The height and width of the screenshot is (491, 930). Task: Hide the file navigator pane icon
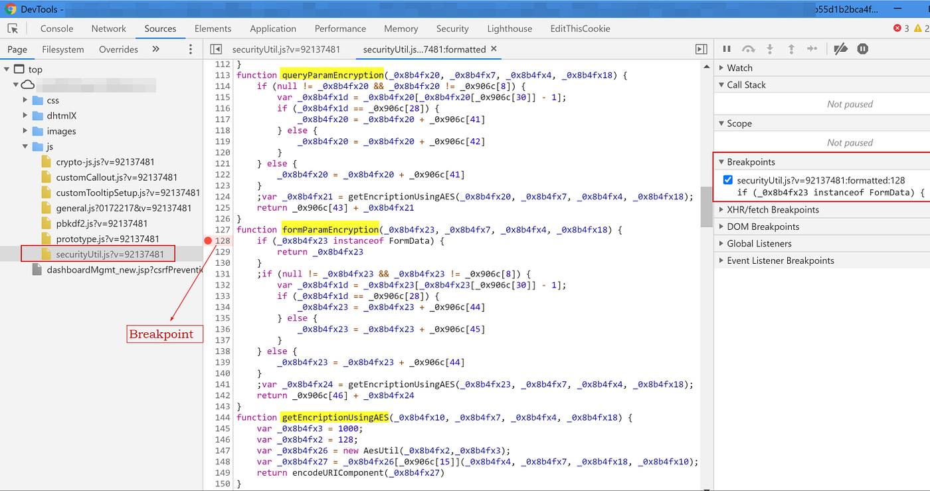point(215,49)
